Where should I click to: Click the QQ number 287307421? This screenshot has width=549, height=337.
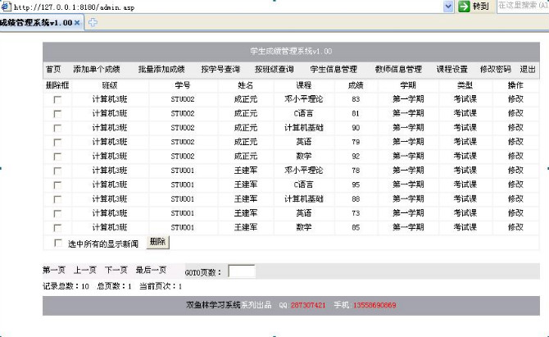point(308,305)
